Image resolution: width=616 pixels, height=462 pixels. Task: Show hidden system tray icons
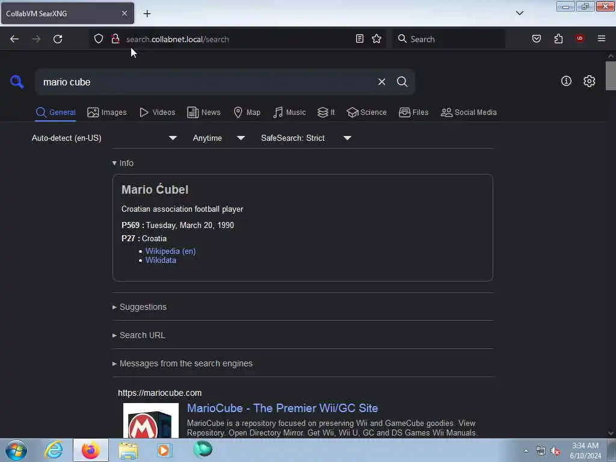click(526, 451)
